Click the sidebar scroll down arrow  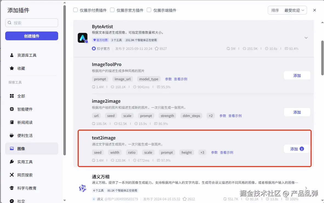[64, 200]
